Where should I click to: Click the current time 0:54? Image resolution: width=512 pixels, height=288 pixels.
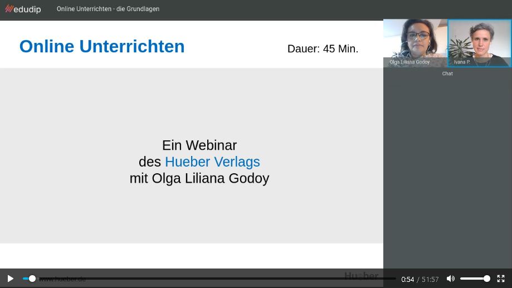[x=407, y=280]
